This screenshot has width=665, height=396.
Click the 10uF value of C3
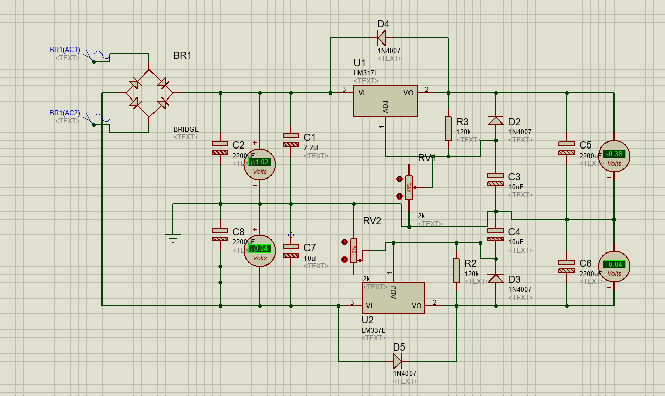(516, 187)
